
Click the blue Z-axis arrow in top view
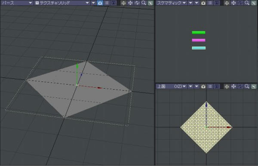coord(206,105)
